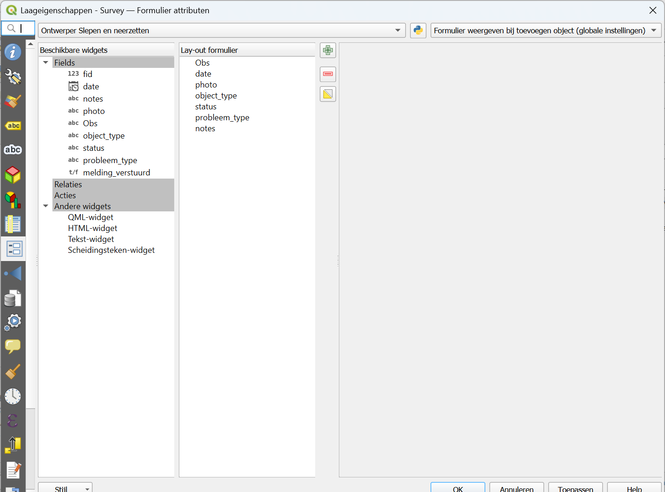Open the Stijl menu button
The width and height of the screenshot is (665, 492).
click(x=65, y=488)
